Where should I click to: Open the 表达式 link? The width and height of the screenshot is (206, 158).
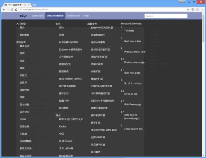[23, 75]
